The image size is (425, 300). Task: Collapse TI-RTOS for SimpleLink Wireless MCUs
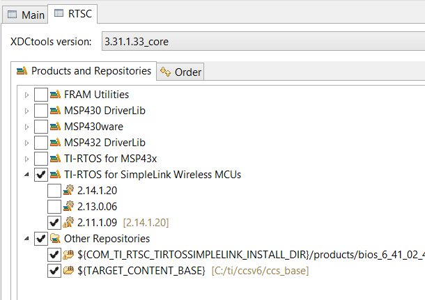click(x=27, y=175)
